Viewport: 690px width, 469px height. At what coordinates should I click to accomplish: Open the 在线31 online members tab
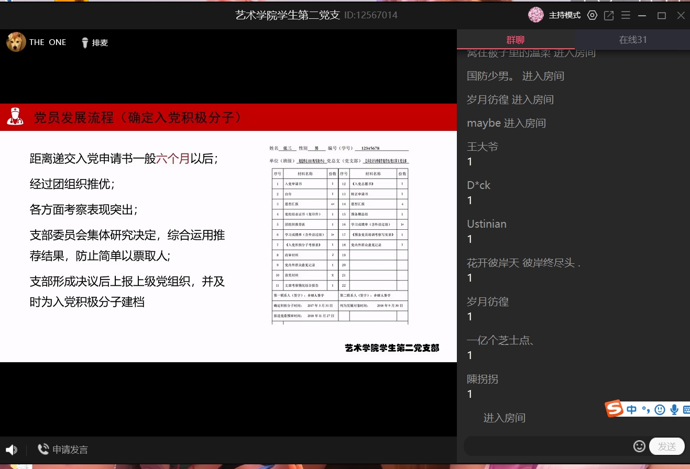[633, 40]
